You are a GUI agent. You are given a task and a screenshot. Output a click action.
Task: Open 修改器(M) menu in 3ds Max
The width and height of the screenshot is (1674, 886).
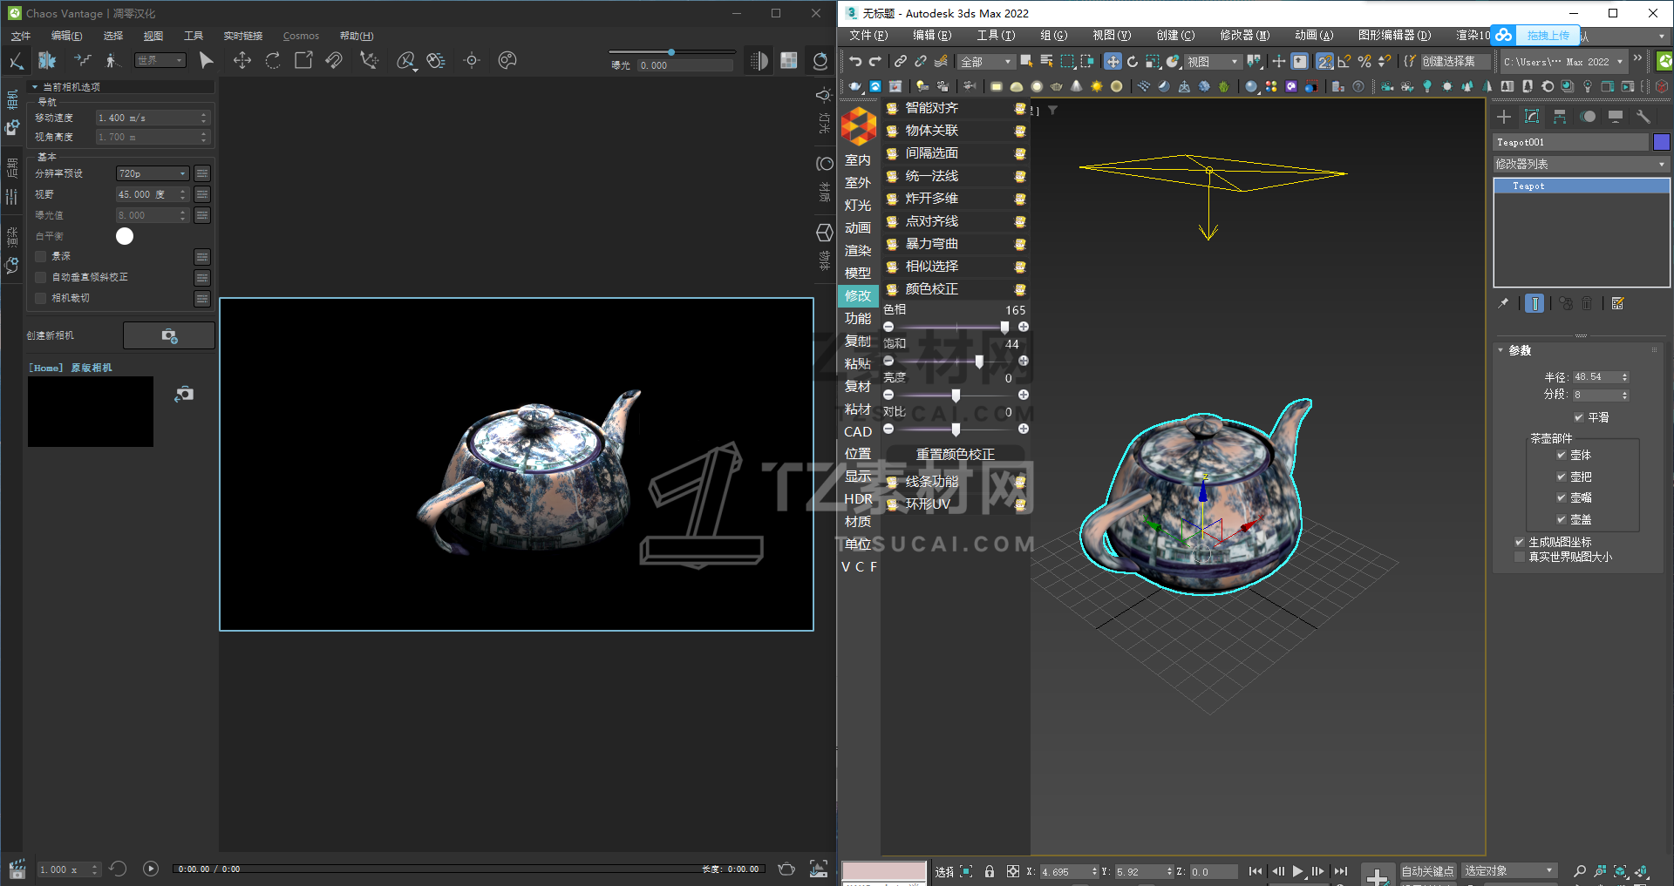(x=1244, y=36)
